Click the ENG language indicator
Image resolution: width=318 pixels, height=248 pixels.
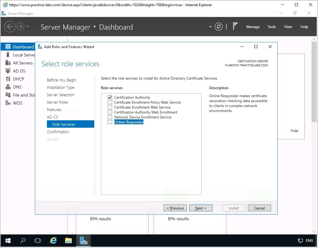(x=309, y=241)
